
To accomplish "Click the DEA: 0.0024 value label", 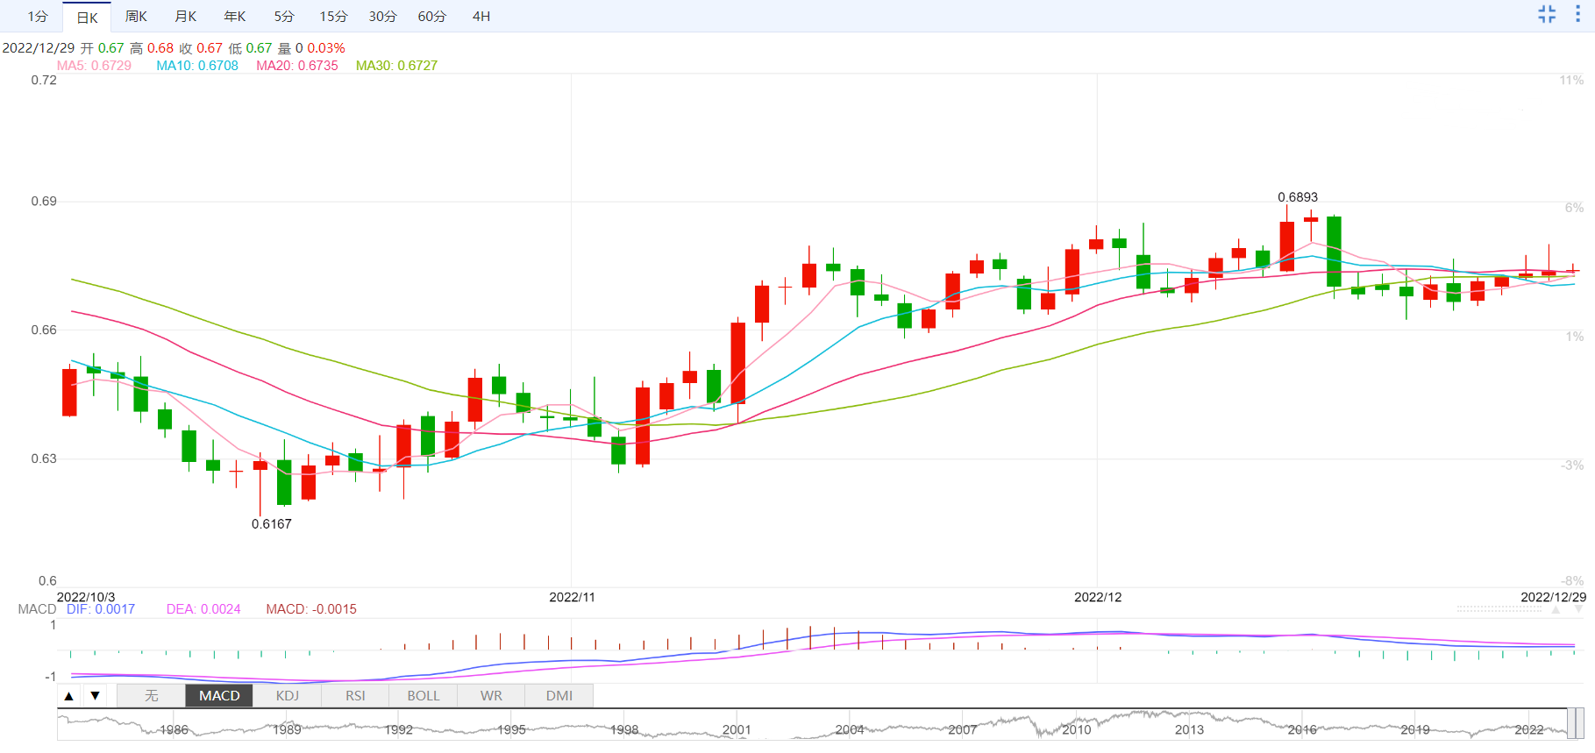I will point(203,609).
